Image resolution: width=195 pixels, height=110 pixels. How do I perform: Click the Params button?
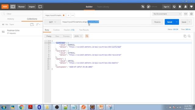pos(158,22)
